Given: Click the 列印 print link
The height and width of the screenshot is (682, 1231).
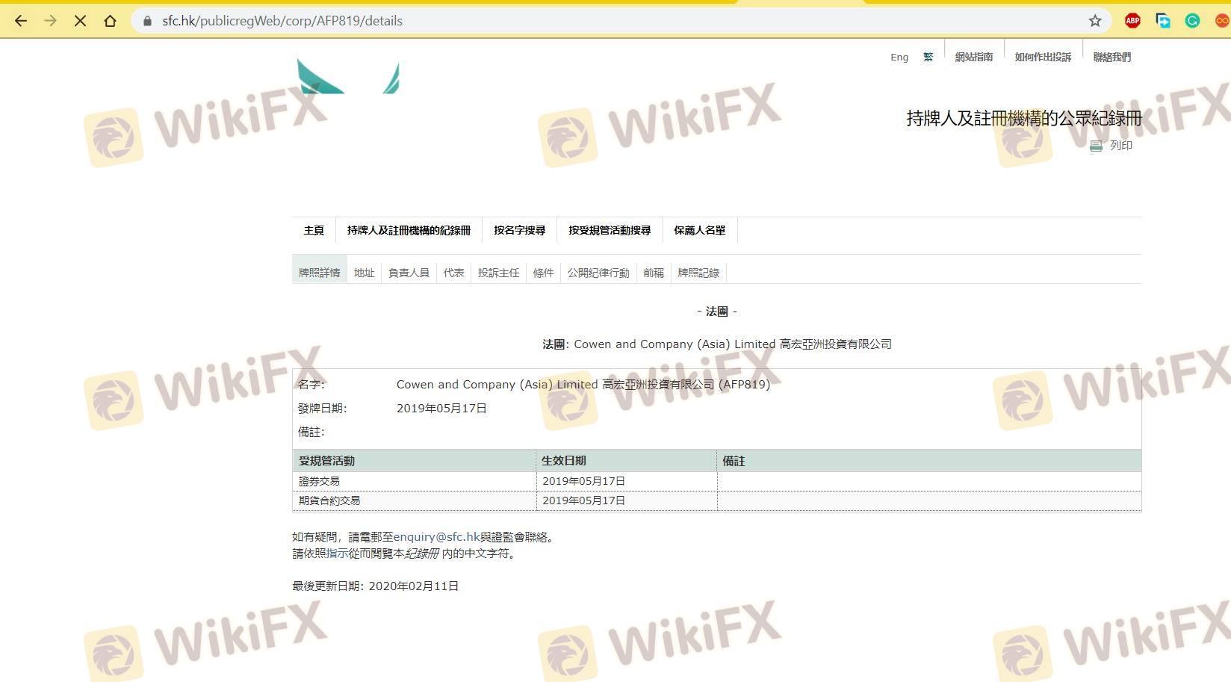Looking at the screenshot, I should pos(1121,146).
